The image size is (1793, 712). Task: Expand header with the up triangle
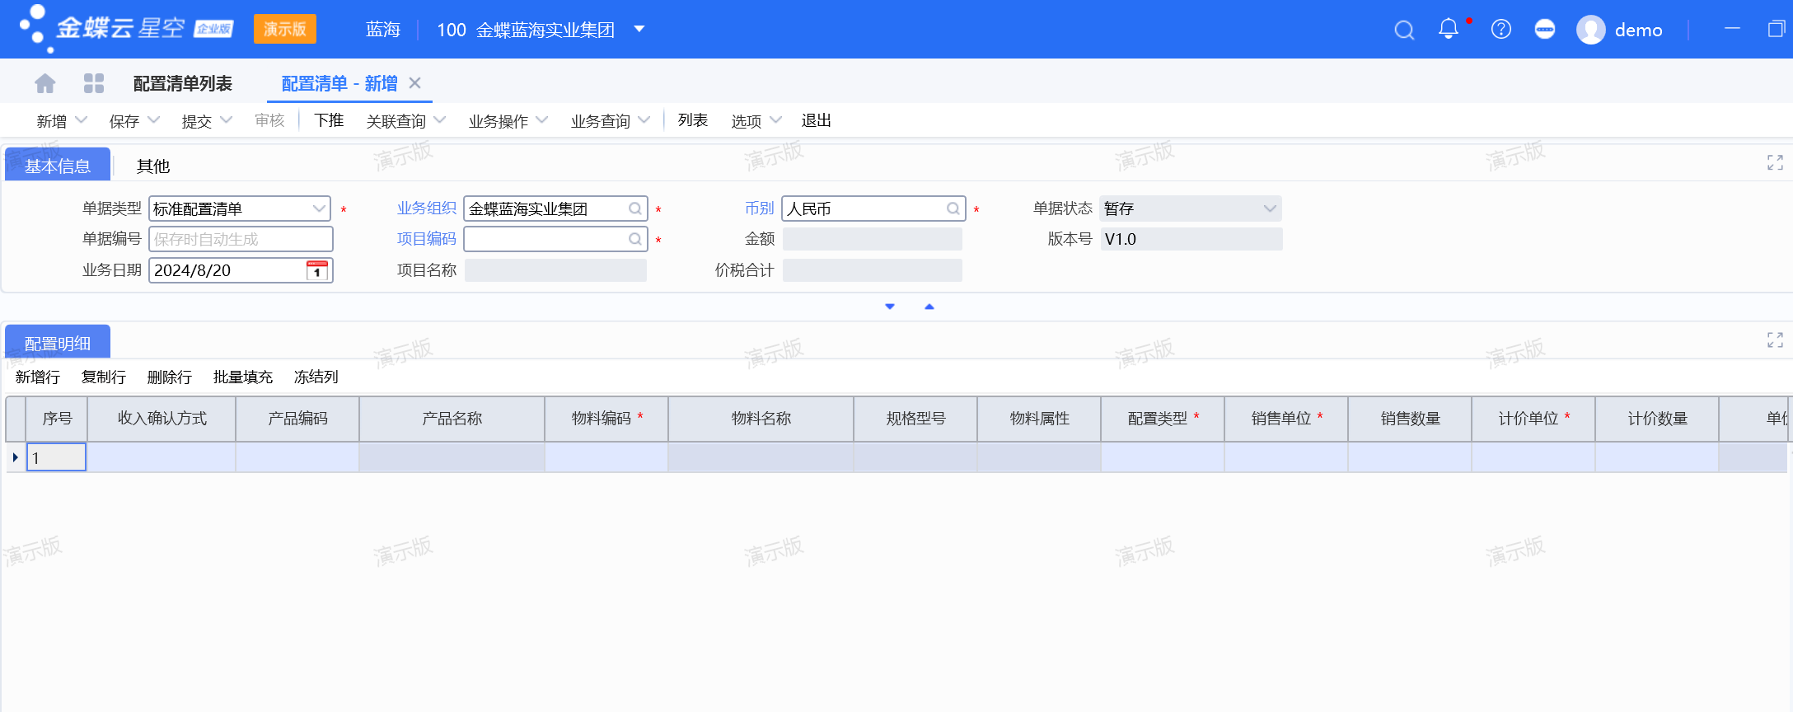click(x=929, y=307)
